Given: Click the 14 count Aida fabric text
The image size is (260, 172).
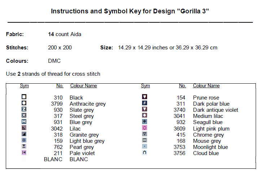Looking at the screenshot, I should click(65, 35).
